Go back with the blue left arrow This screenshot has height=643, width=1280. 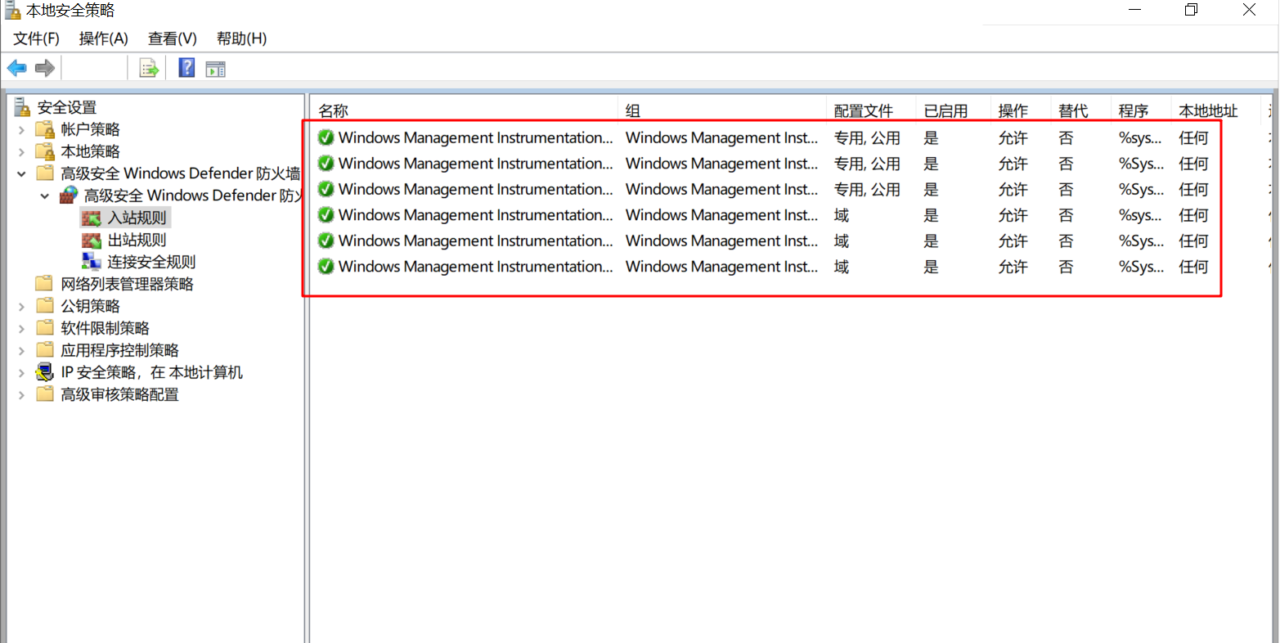click(16, 68)
